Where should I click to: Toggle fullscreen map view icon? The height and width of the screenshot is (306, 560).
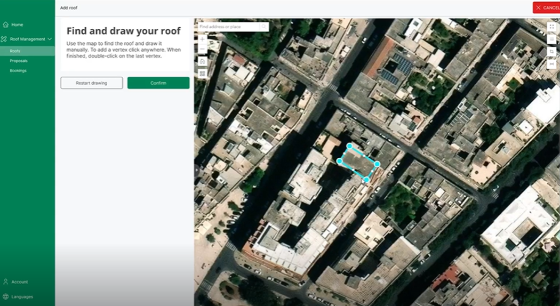[x=552, y=27]
